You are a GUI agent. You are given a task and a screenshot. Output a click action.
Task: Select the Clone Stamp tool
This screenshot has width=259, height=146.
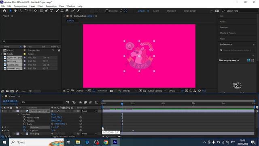[x=62, y=11]
